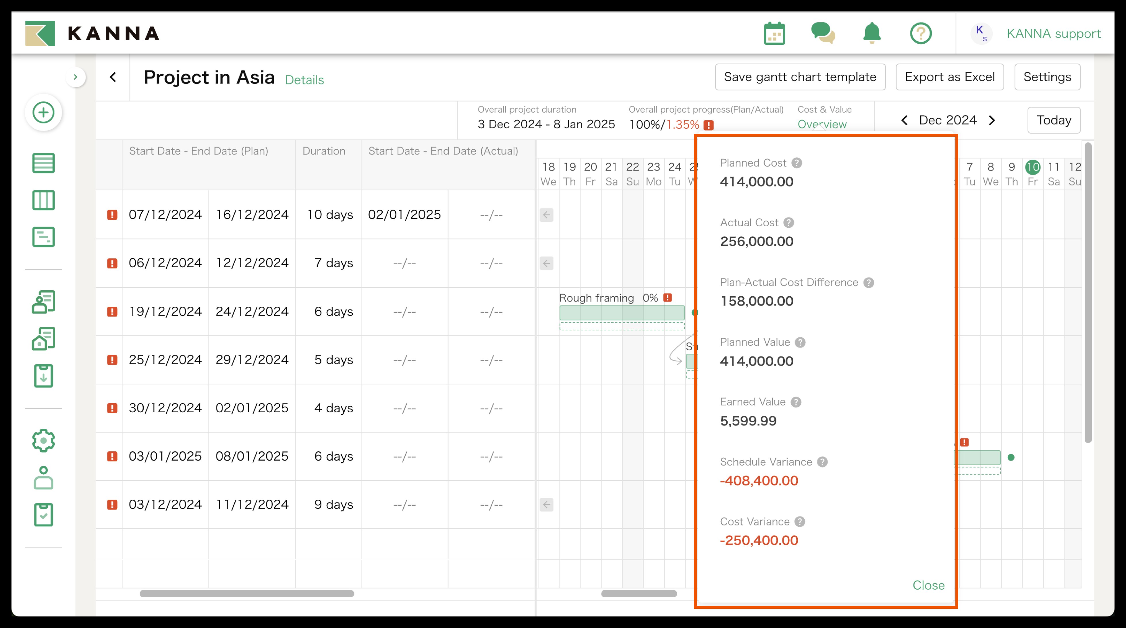1126x628 pixels.
Task: Click Save gantt chart template button
Action: 800,77
